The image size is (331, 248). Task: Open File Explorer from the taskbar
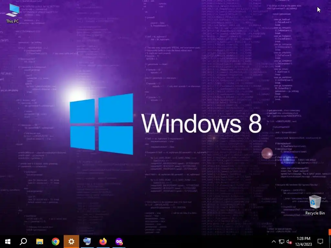click(x=39, y=242)
